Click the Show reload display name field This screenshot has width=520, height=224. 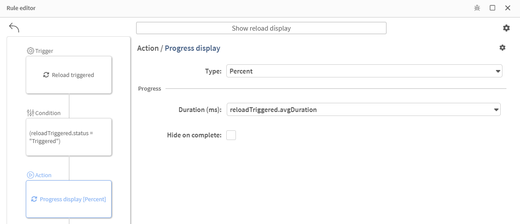click(x=261, y=28)
